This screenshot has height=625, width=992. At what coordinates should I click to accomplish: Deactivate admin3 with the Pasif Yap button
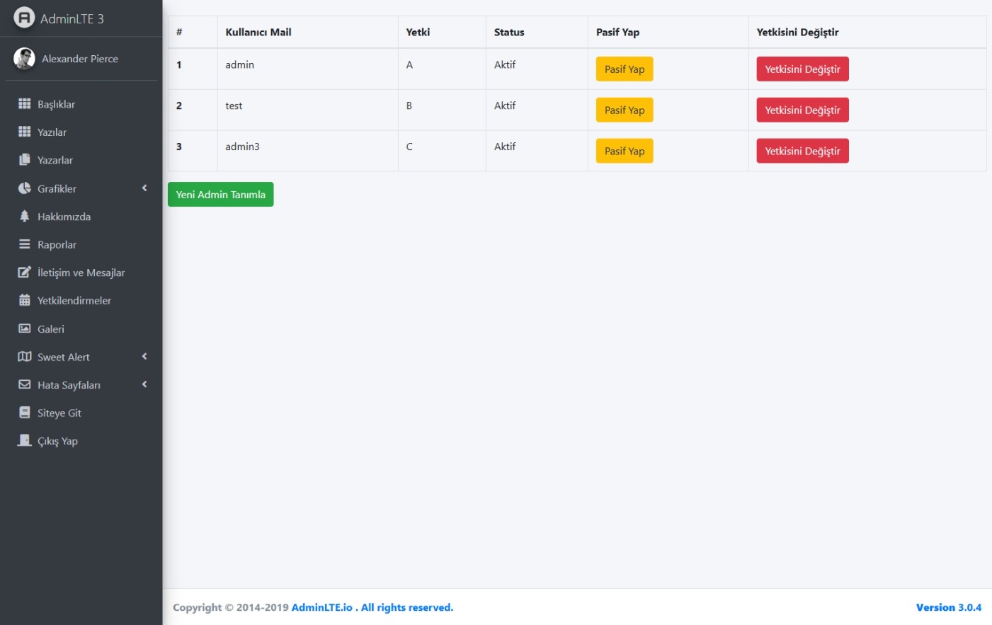click(624, 151)
